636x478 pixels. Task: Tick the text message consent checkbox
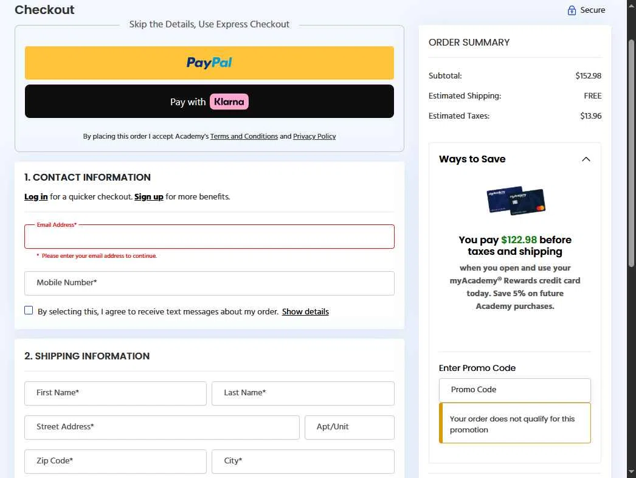pos(29,311)
